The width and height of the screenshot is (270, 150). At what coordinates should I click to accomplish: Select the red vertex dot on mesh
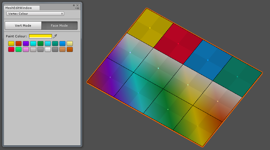tap(178, 44)
